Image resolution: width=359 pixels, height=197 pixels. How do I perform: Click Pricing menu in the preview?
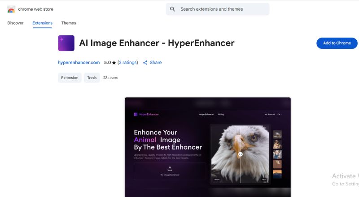pyautogui.click(x=221, y=114)
